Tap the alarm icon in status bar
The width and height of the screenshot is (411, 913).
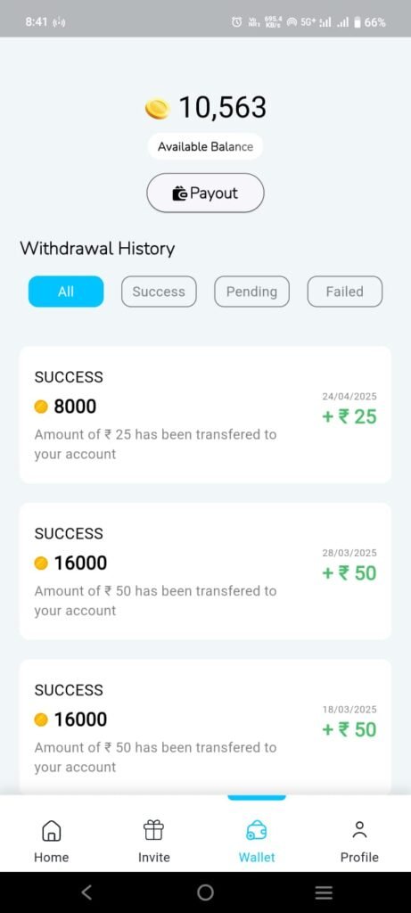[236, 22]
